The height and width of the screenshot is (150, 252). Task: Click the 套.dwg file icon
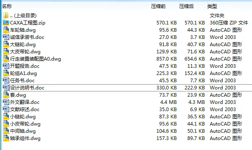tap(6, 95)
